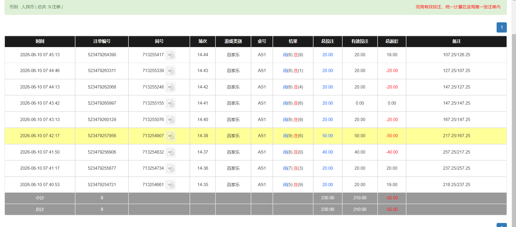Open video replay icon for round 713254661

coord(170,185)
